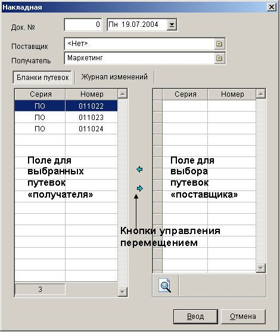Open the date dropdown calendar

[x=172, y=24]
